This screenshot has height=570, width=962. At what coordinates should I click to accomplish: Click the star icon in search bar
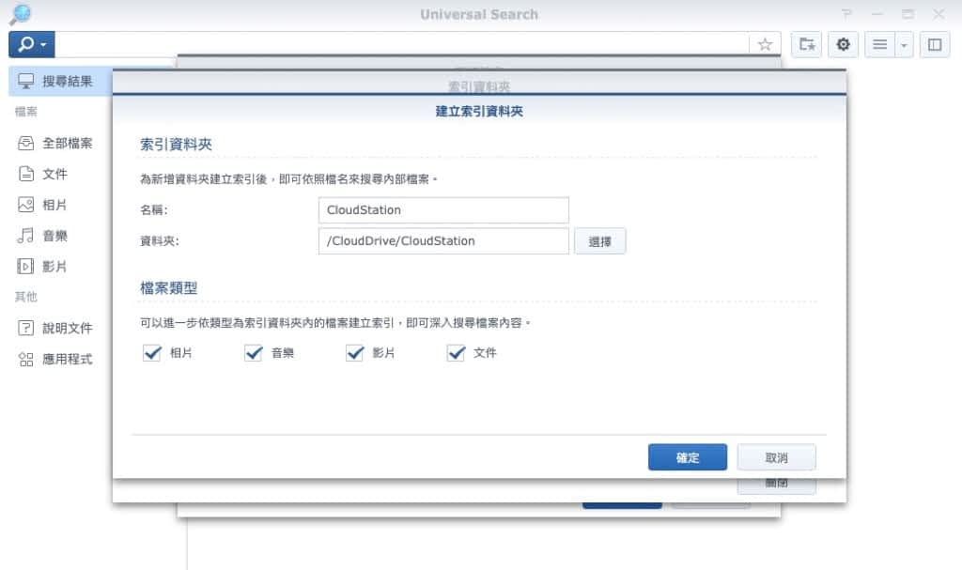click(765, 44)
